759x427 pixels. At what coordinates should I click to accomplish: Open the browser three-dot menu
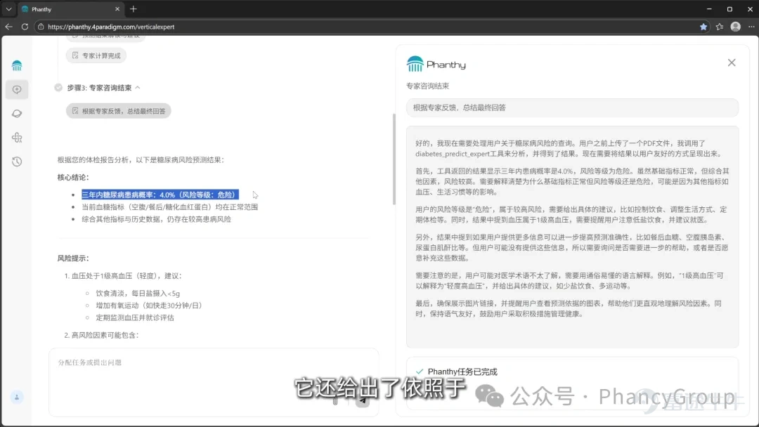click(751, 27)
